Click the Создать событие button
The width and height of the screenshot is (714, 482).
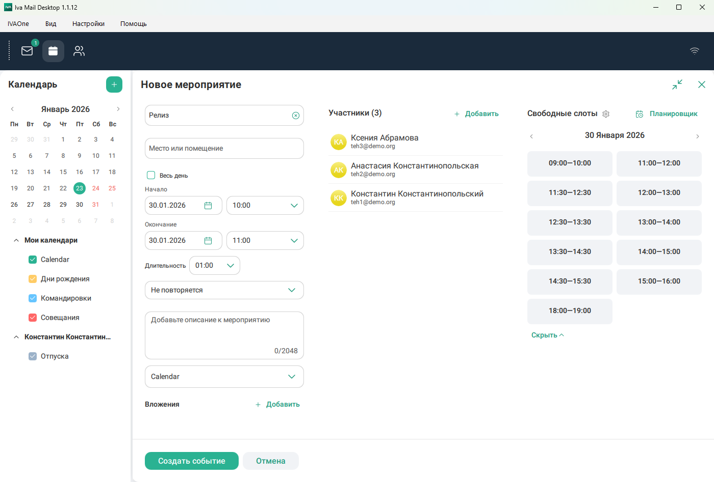[x=191, y=461]
